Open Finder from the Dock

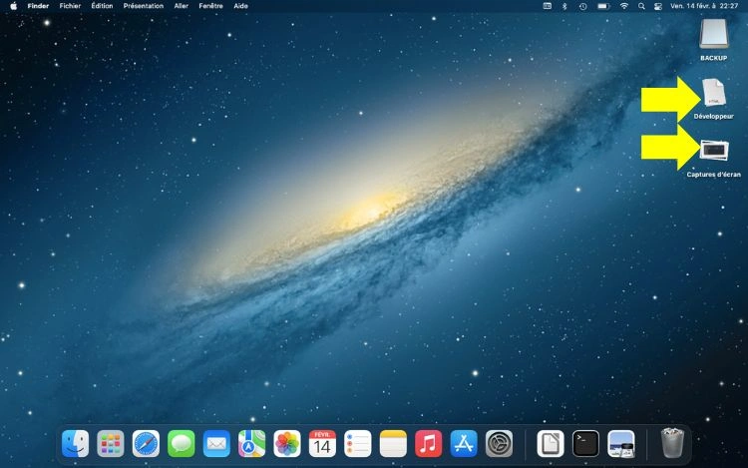coord(75,443)
